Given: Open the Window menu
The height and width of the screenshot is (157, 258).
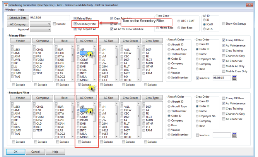Looking at the screenshot, I should [10, 10].
